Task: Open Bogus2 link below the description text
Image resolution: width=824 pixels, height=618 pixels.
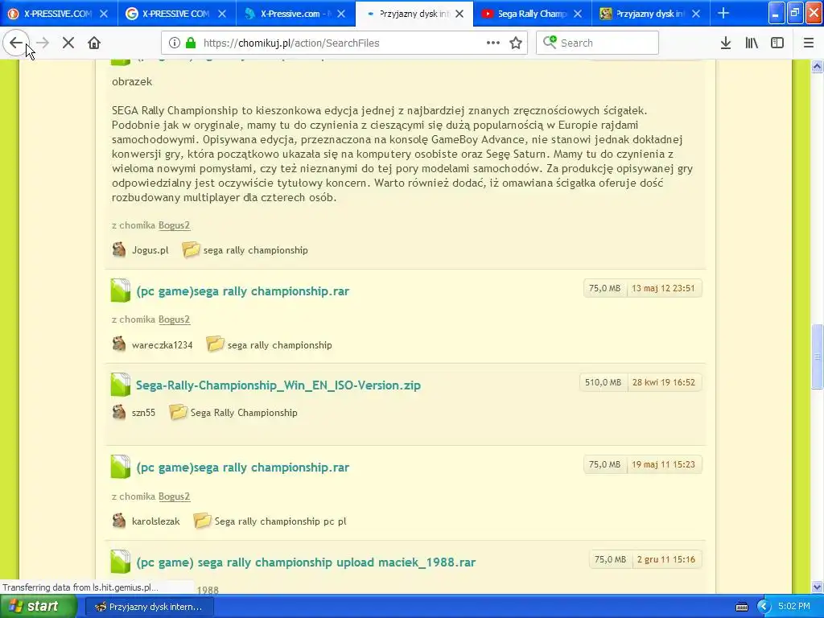Action: click(x=174, y=225)
